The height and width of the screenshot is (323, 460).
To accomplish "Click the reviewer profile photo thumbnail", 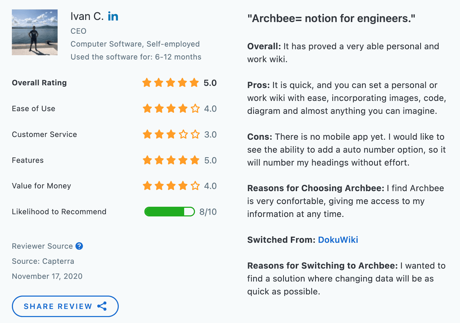I will coord(34,32).
